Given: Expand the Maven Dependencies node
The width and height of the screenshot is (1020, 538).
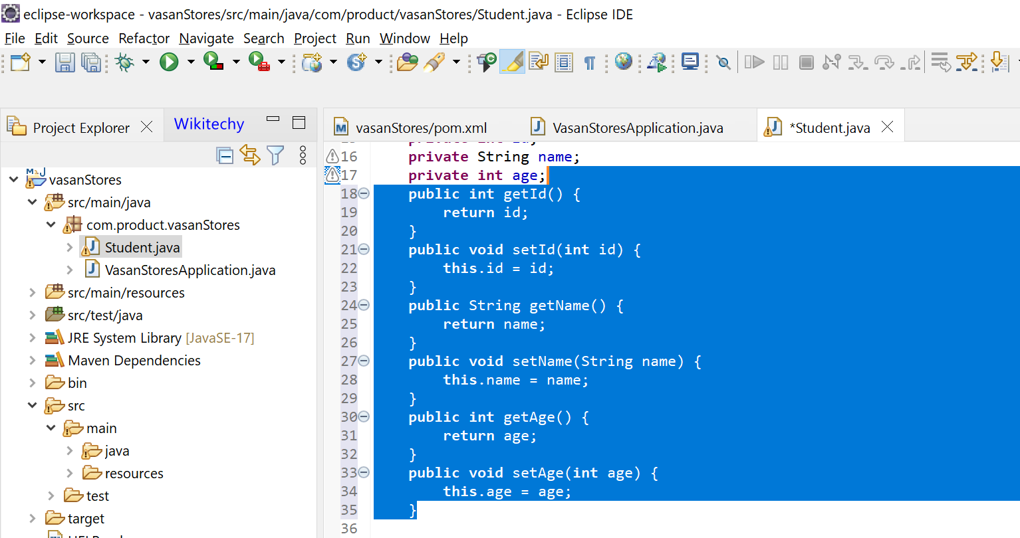Looking at the screenshot, I should [33, 361].
